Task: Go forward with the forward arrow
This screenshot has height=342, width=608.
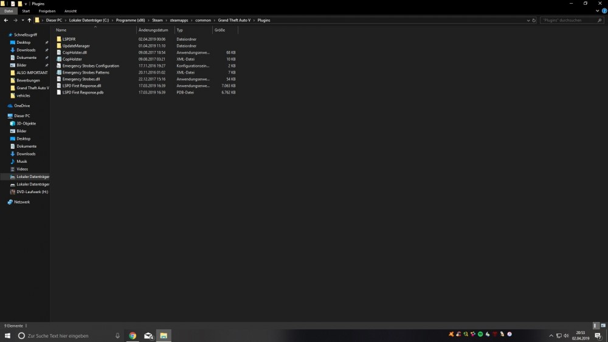Action: coord(15,20)
